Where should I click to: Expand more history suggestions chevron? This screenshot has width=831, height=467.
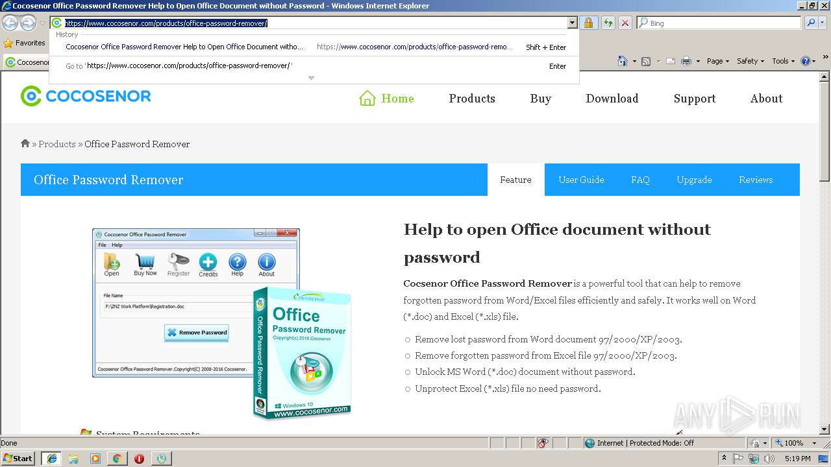[x=311, y=78]
